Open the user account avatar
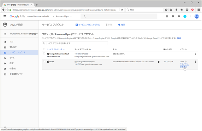 click(x=197, y=16)
